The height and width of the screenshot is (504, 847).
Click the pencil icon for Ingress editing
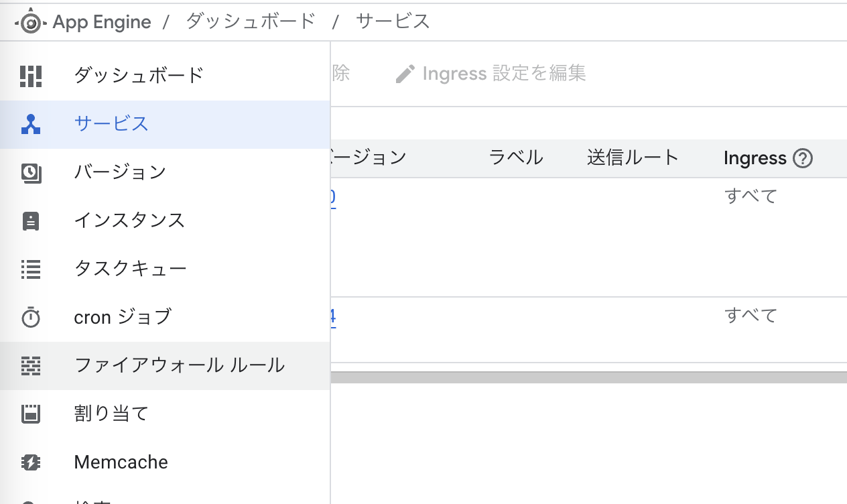tap(405, 73)
